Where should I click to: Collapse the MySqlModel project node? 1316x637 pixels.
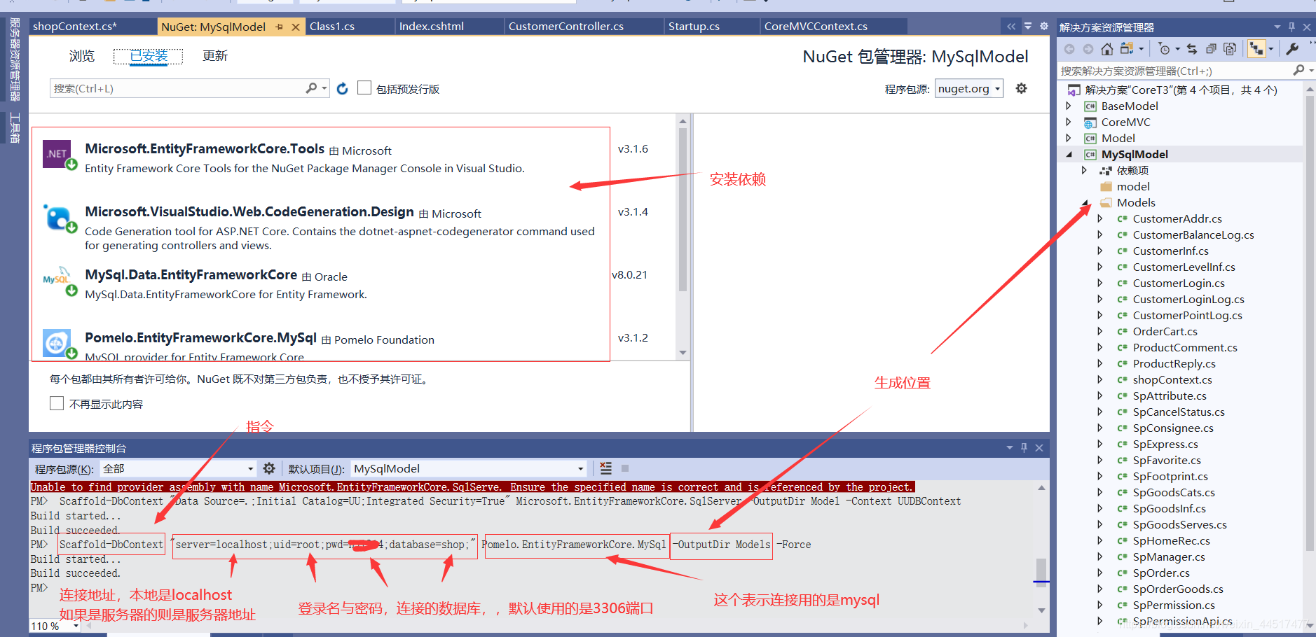click(1069, 154)
